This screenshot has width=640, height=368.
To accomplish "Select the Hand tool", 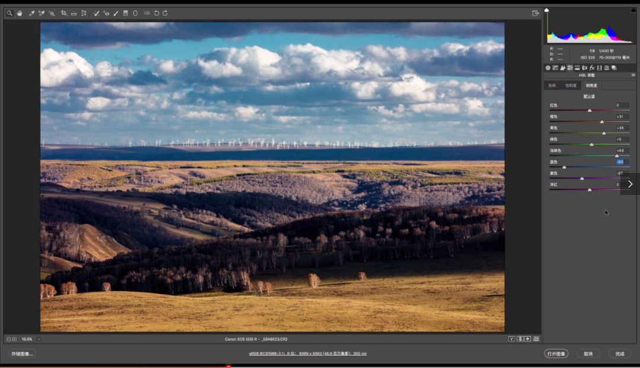I will [x=19, y=13].
